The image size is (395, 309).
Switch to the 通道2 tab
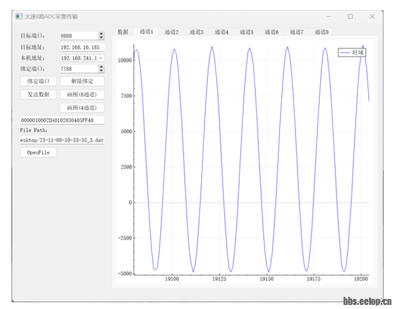click(172, 32)
